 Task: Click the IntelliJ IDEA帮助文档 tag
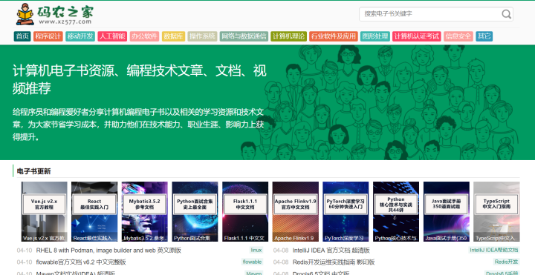tap(494, 250)
